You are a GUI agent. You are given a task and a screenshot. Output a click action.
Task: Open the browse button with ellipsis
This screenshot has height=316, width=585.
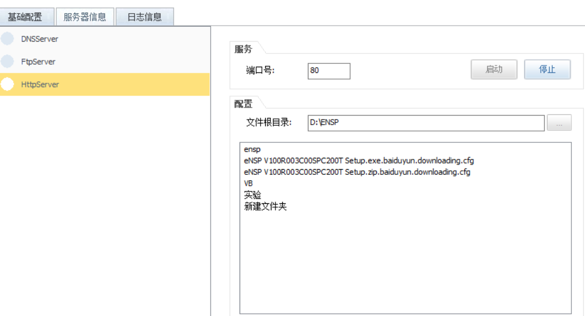tap(559, 123)
